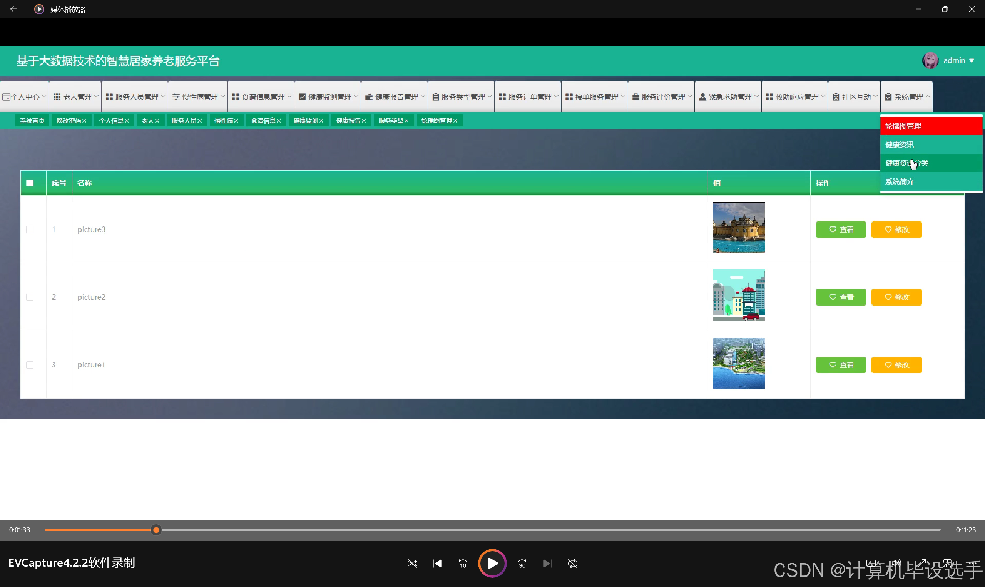Expand the 老人管理 dropdown menu
Viewport: 985px width, 587px height.
(76, 97)
